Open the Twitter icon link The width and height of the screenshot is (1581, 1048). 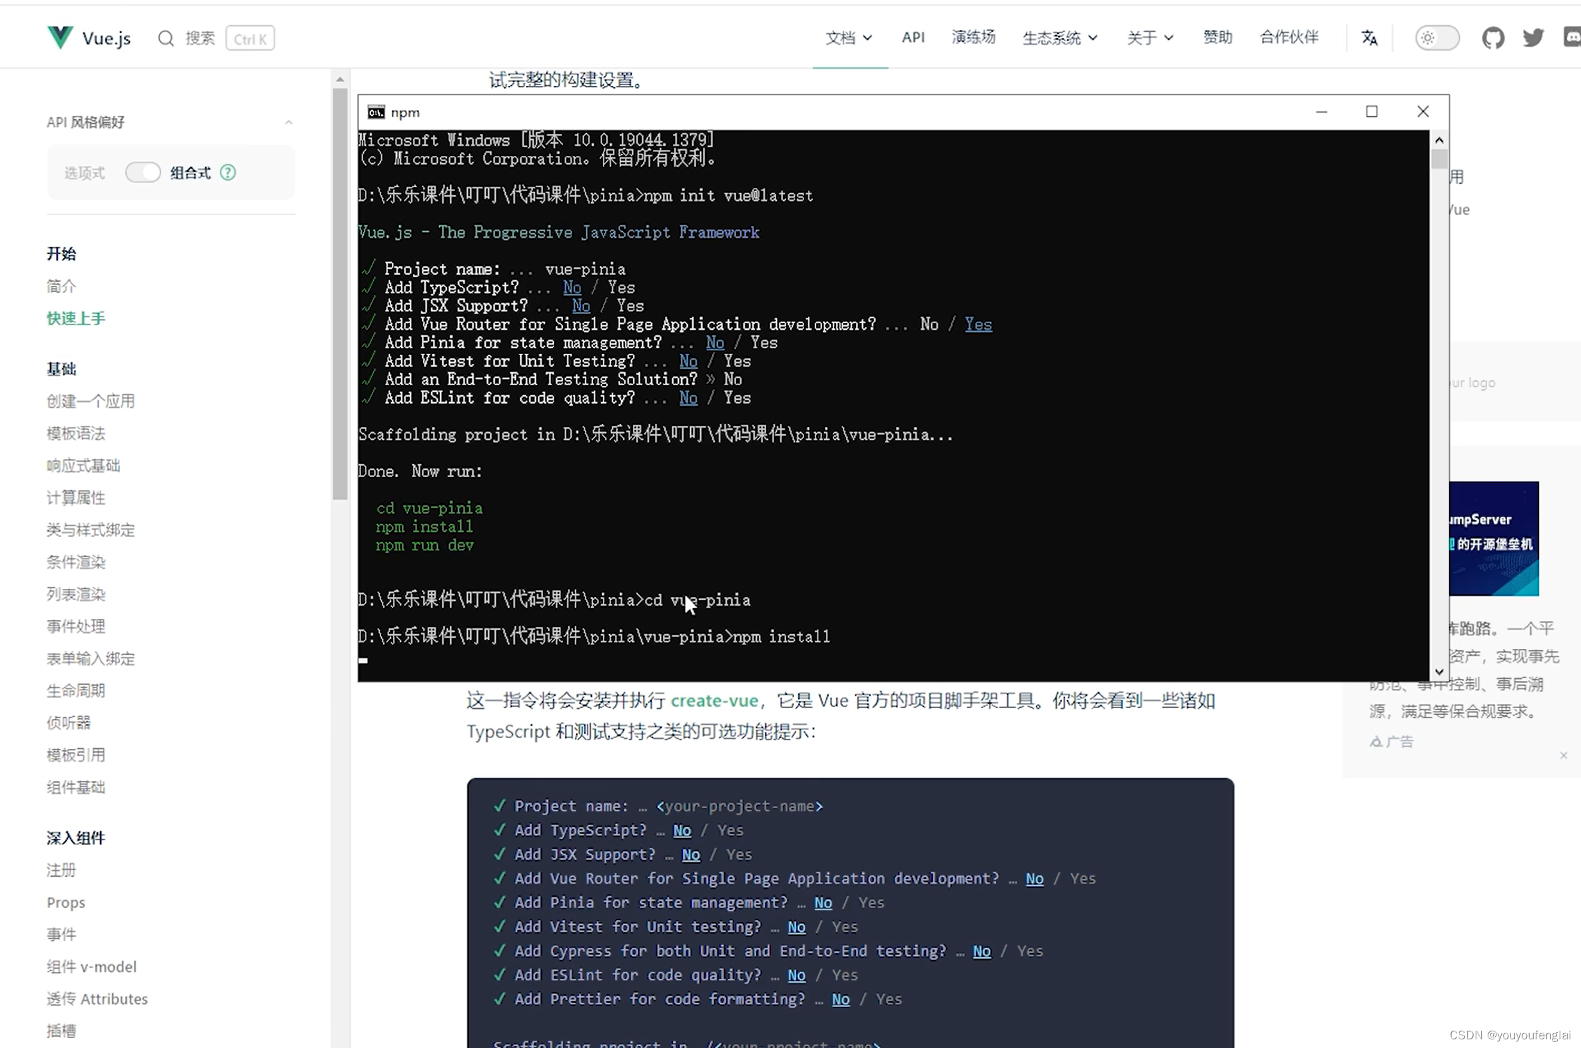pos(1533,38)
